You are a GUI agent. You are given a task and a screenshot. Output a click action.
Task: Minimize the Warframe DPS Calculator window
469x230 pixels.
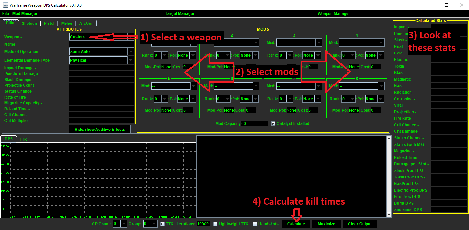pyautogui.click(x=431, y=5)
